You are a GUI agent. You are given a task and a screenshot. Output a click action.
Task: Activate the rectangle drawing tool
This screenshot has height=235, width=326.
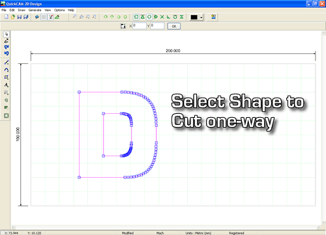7,77
